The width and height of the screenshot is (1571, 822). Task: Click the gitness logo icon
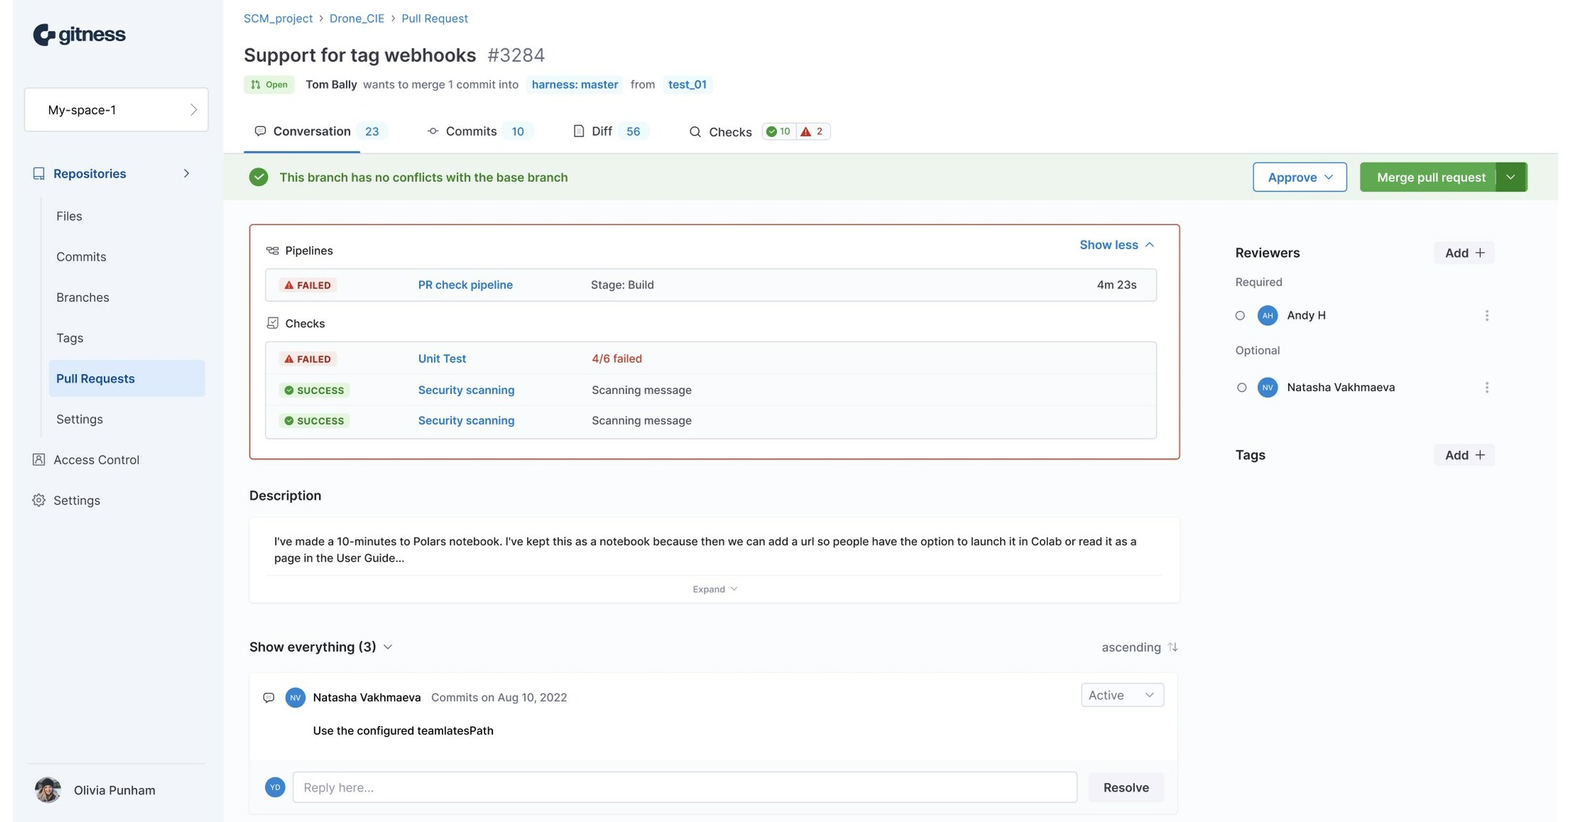(44, 35)
